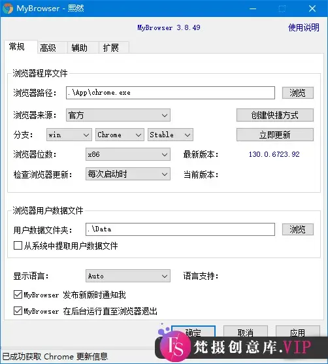Image resolution: width=328 pixels, height=364 pixels.
Task: Click 浏览 button next to user data folder
Action: pyautogui.click(x=298, y=229)
